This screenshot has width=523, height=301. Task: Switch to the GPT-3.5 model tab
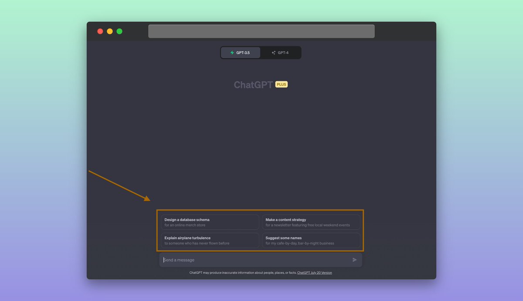tap(241, 53)
